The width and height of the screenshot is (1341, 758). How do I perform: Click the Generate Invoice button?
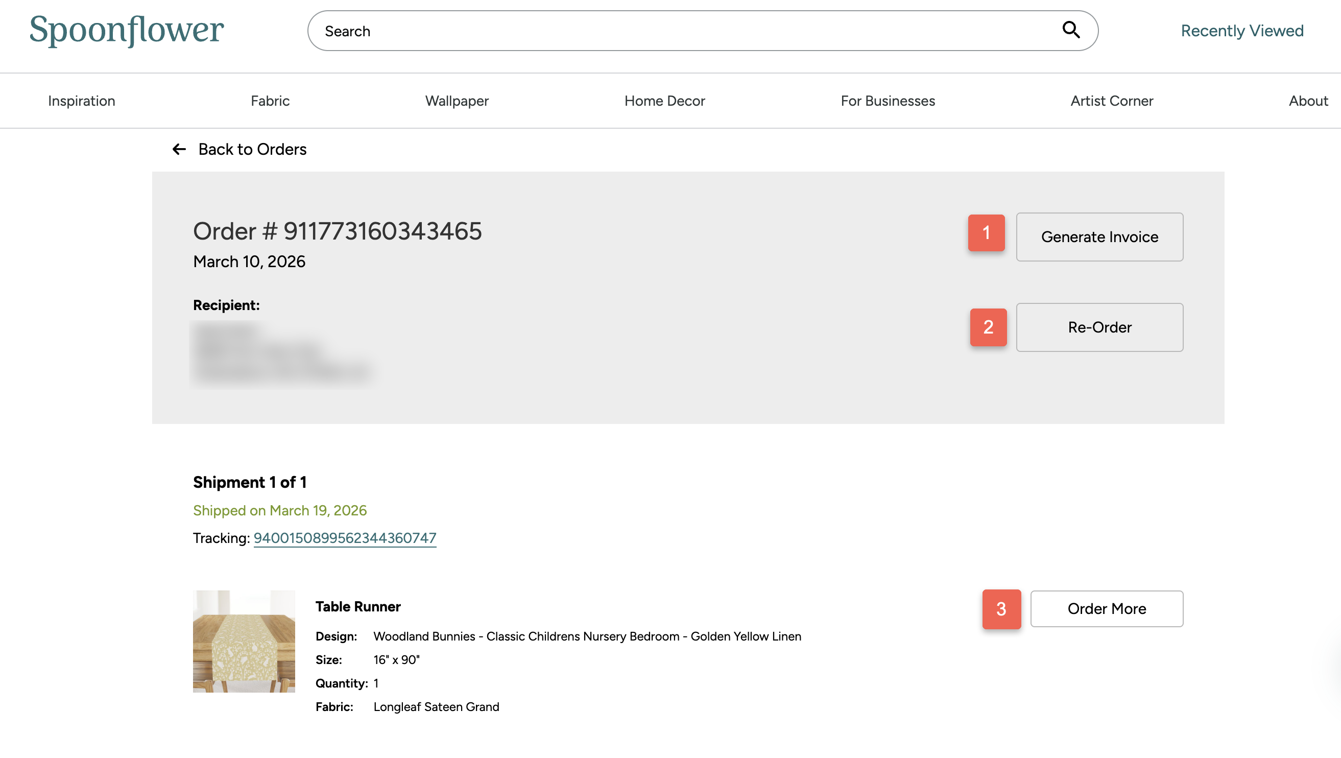click(x=1099, y=237)
